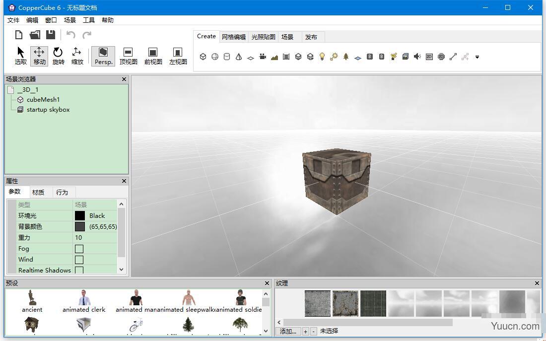Select the Scale tool (缩放)
546x341 pixels.
pyautogui.click(x=77, y=55)
